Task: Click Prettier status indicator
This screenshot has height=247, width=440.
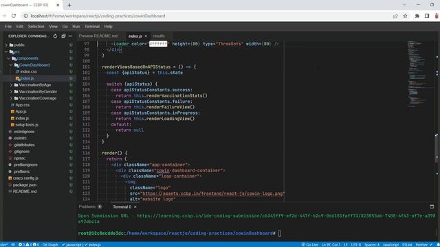Action: tap(424, 244)
